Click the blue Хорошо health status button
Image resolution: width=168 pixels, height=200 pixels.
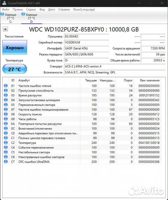tap(15, 47)
